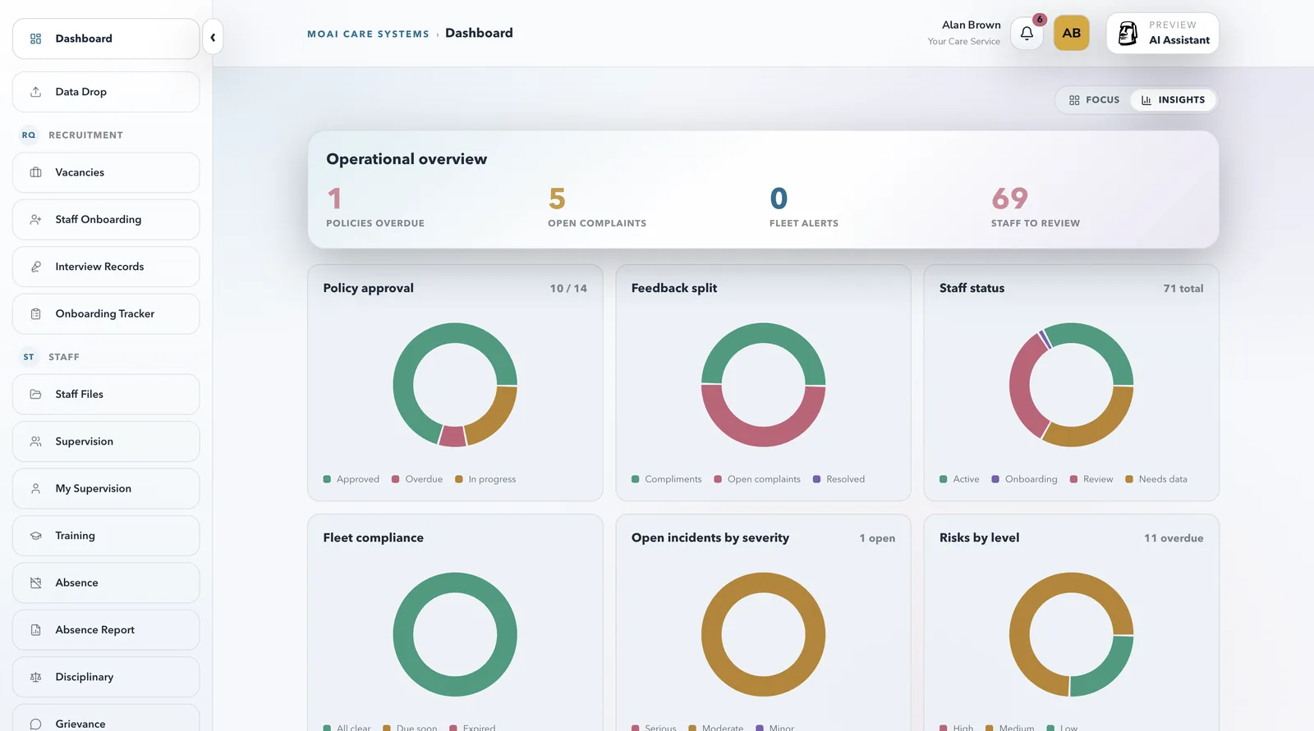Viewport: 1314px width, 731px height.
Task: Click the Risks by level donut chart
Action: [1072, 634]
